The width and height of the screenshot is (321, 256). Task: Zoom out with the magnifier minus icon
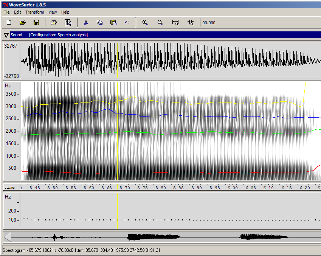coord(160,22)
